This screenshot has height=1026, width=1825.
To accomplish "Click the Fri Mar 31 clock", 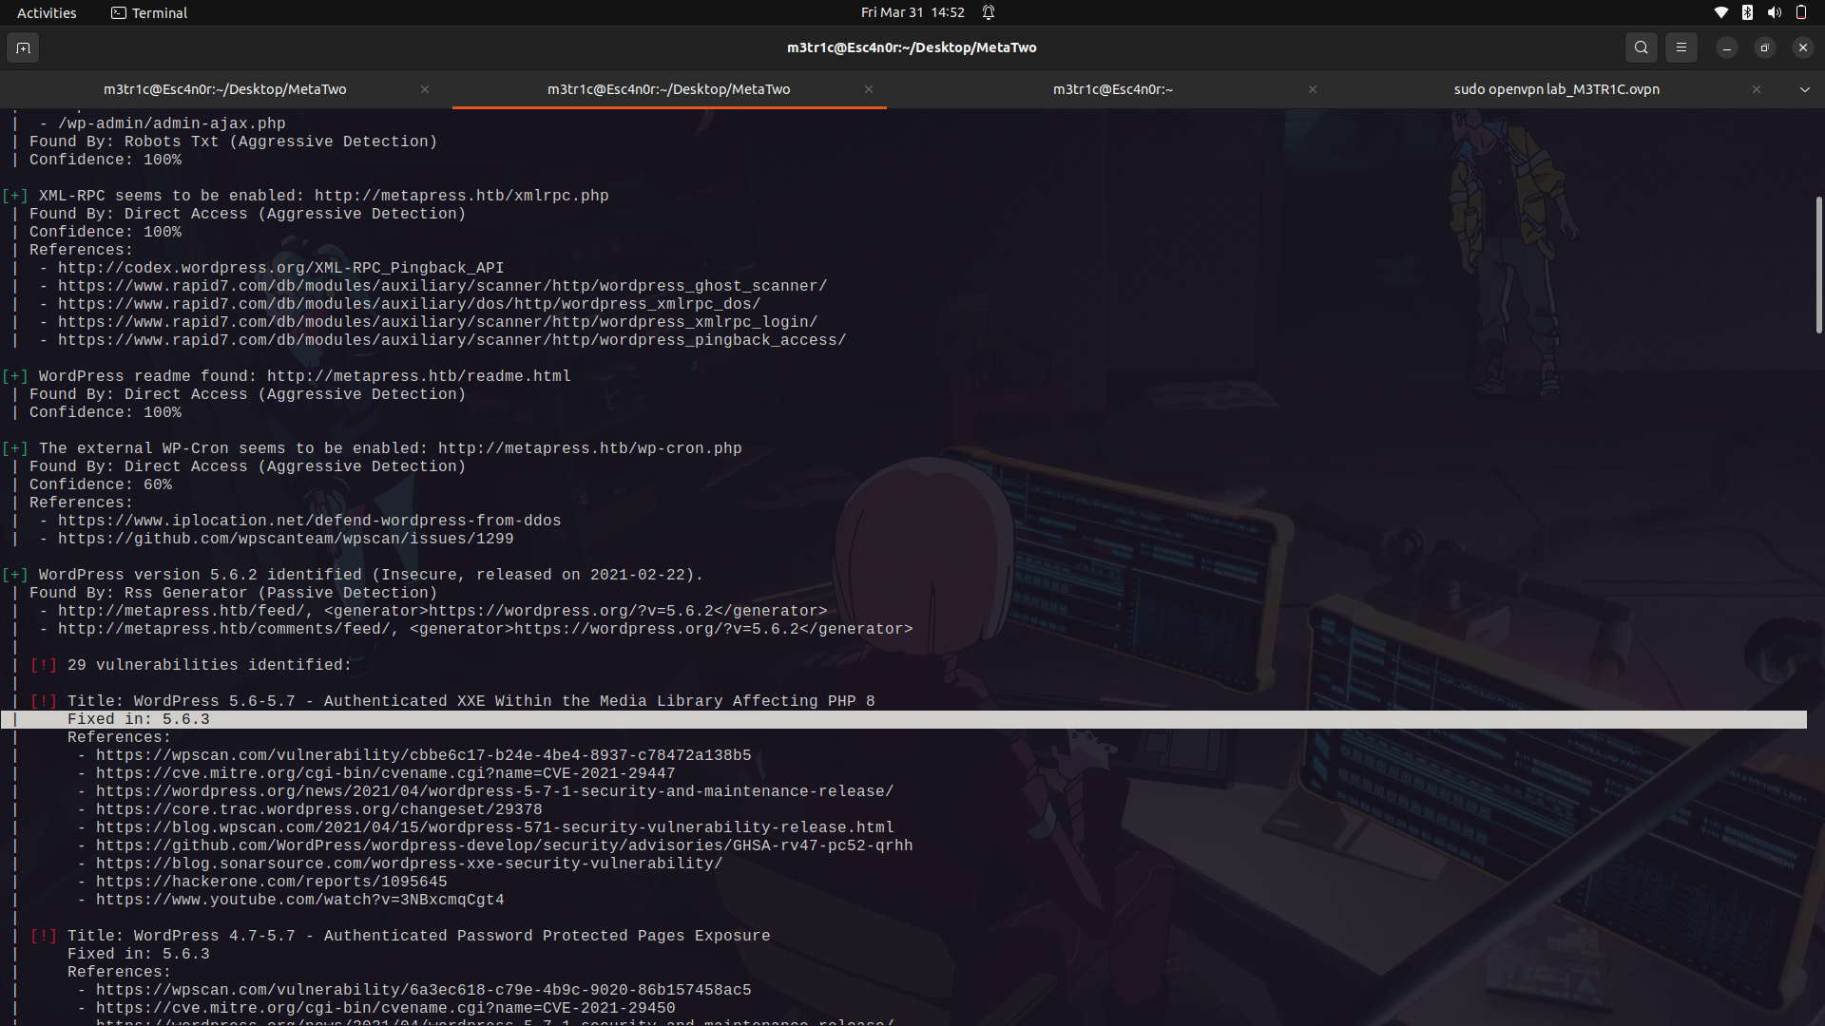I will click(x=911, y=12).
